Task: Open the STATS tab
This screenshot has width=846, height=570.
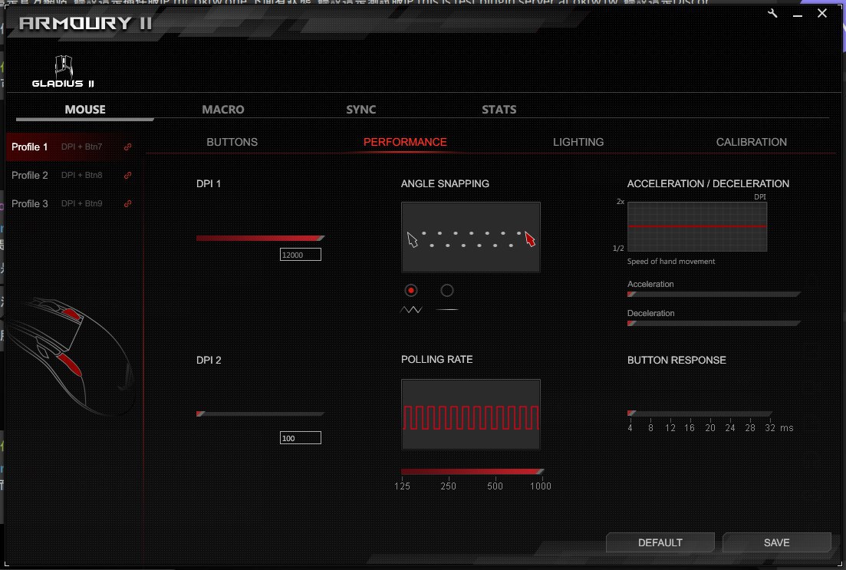Action: coord(499,110)
